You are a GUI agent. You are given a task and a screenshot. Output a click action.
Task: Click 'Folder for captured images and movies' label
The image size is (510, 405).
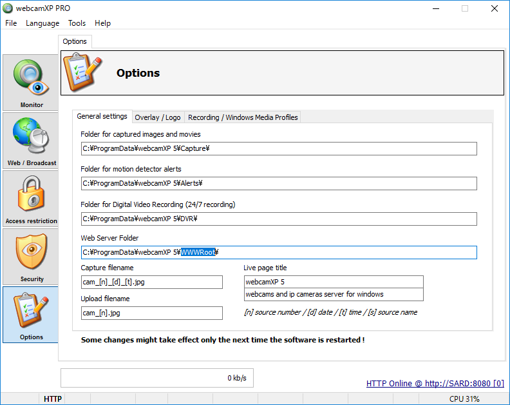click(140, 134)
